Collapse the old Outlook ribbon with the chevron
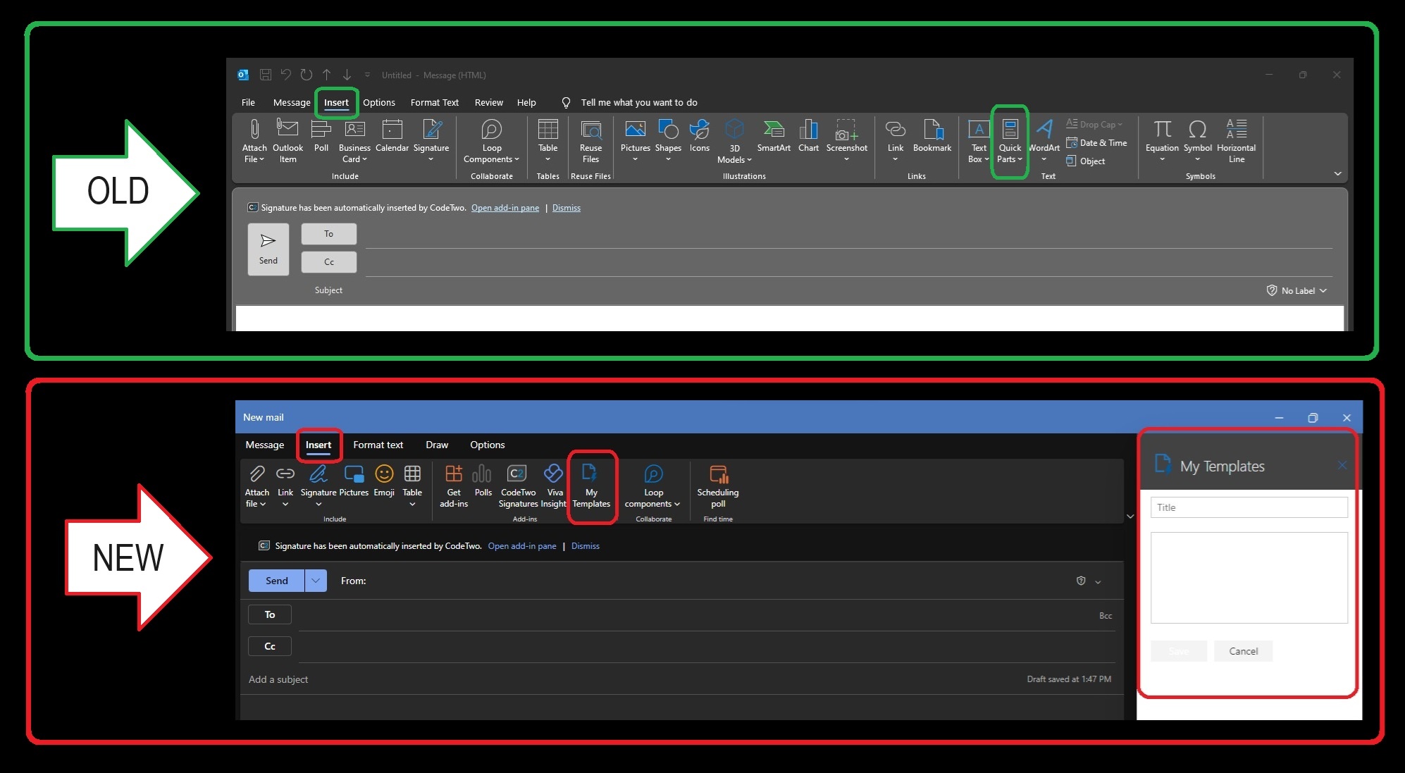This screenshot has height=773, width=1405. (x=1337, y=174)
